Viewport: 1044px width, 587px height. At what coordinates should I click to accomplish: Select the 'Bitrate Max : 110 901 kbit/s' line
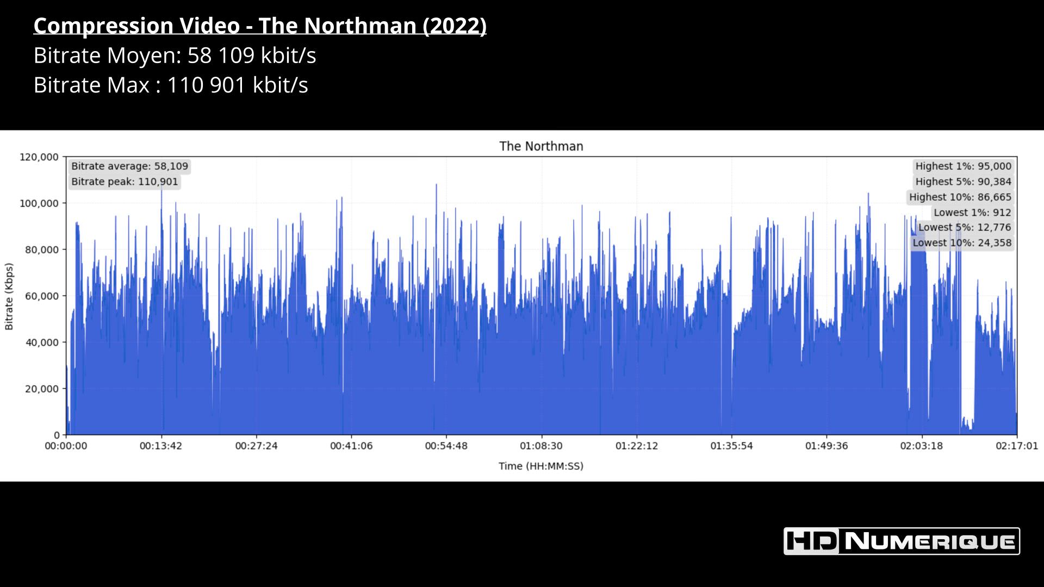(x=171, y=85)
